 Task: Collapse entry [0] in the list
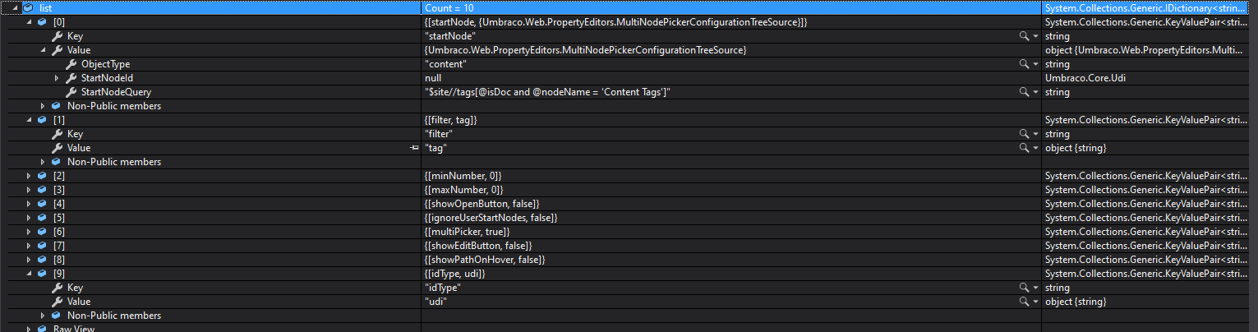point(30,22)
